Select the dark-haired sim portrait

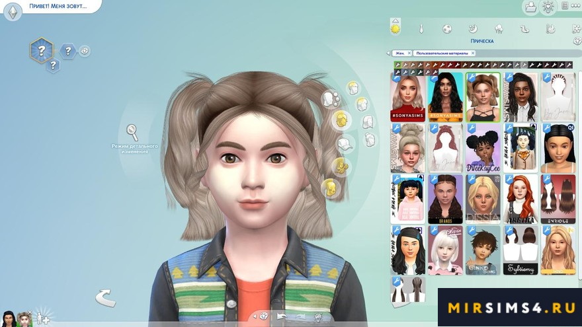[8, 319]
